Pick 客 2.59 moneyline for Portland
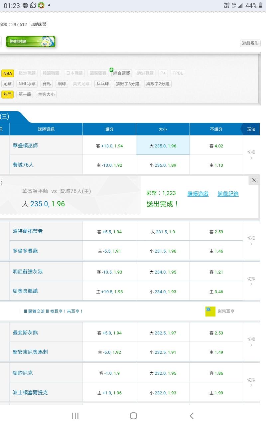The image size is (266, 426). click(x=216, y=232)
